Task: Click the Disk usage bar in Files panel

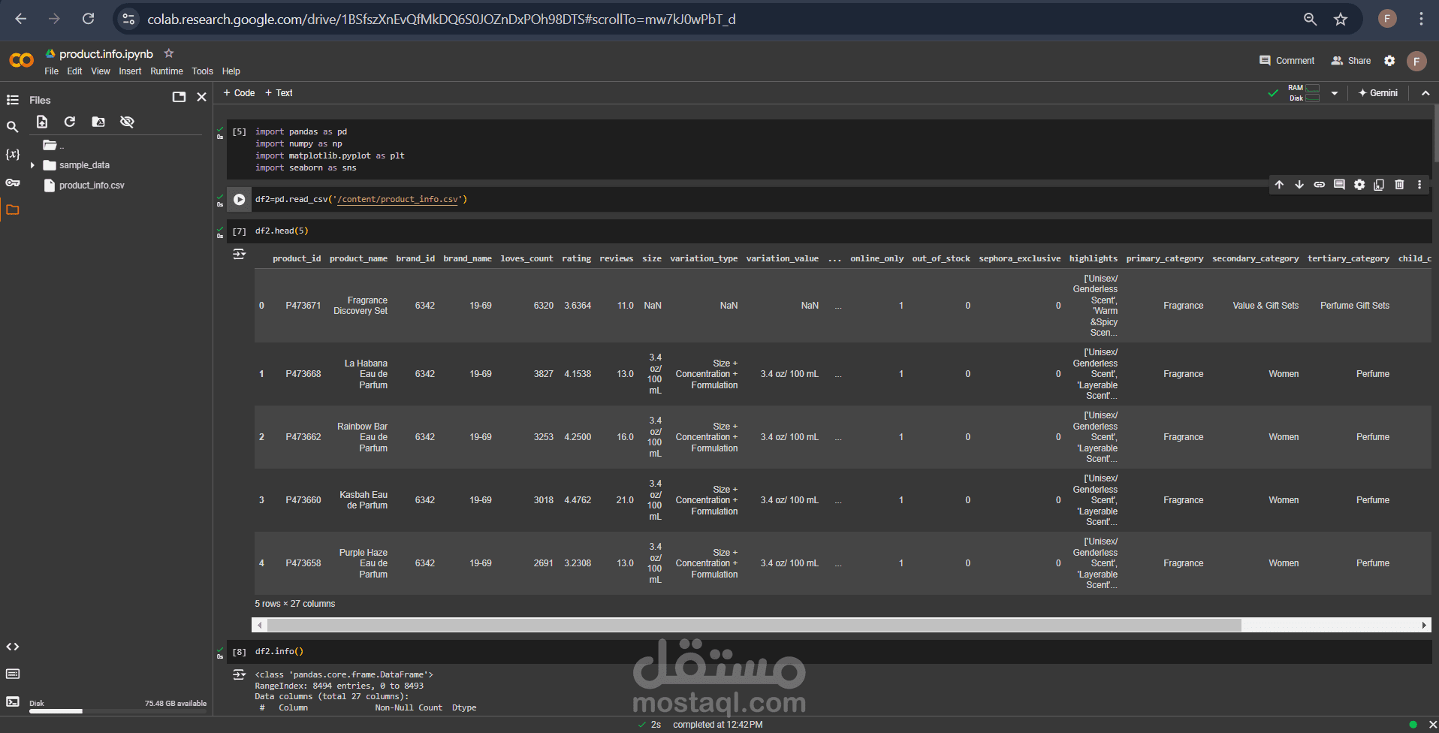Action: [x=118, y=710]
